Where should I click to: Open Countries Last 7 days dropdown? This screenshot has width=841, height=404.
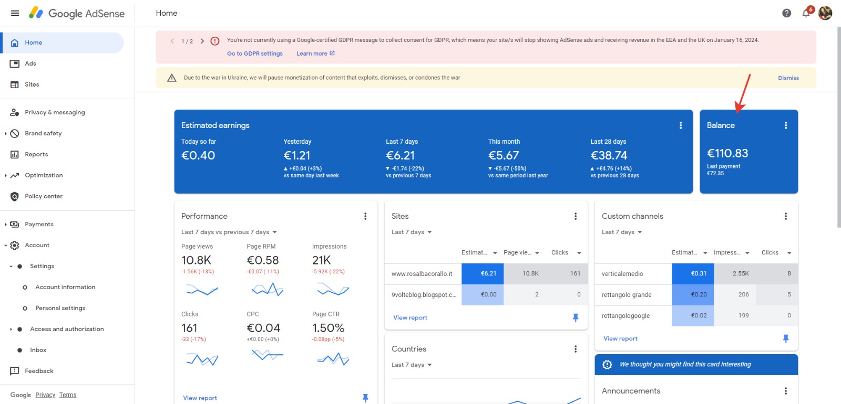pos(412,365)
